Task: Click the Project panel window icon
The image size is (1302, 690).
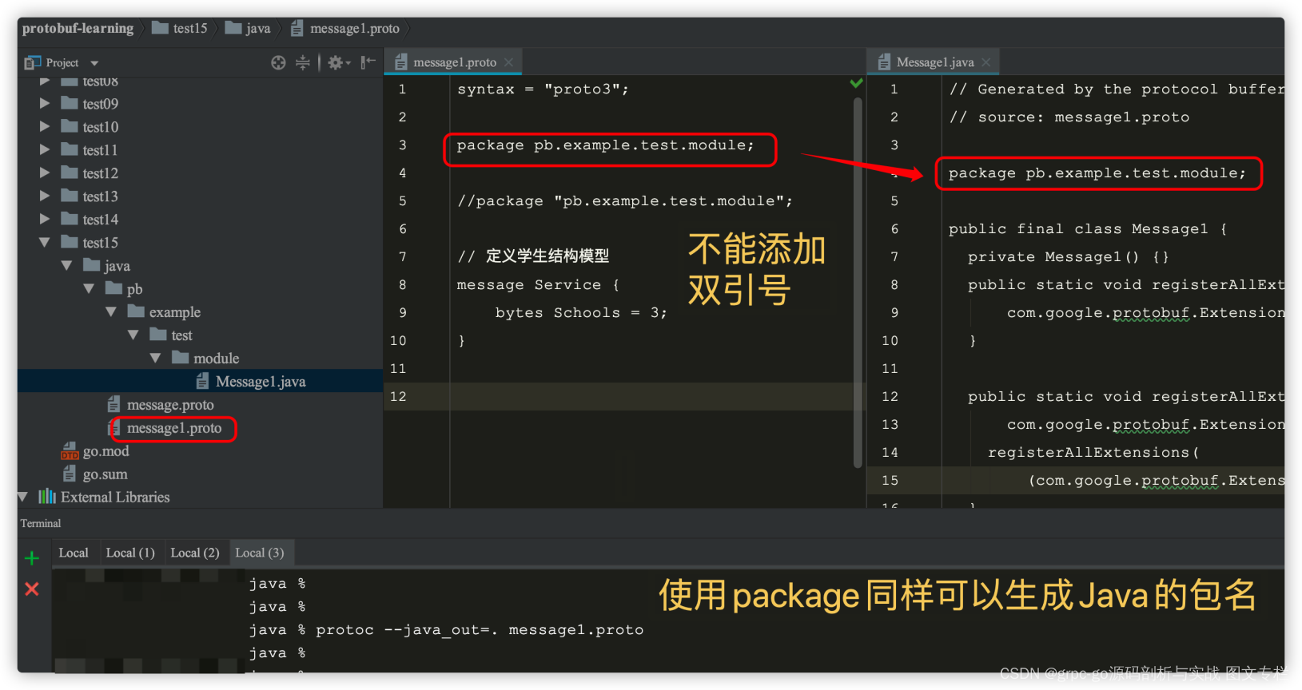Action: (32, 62)
